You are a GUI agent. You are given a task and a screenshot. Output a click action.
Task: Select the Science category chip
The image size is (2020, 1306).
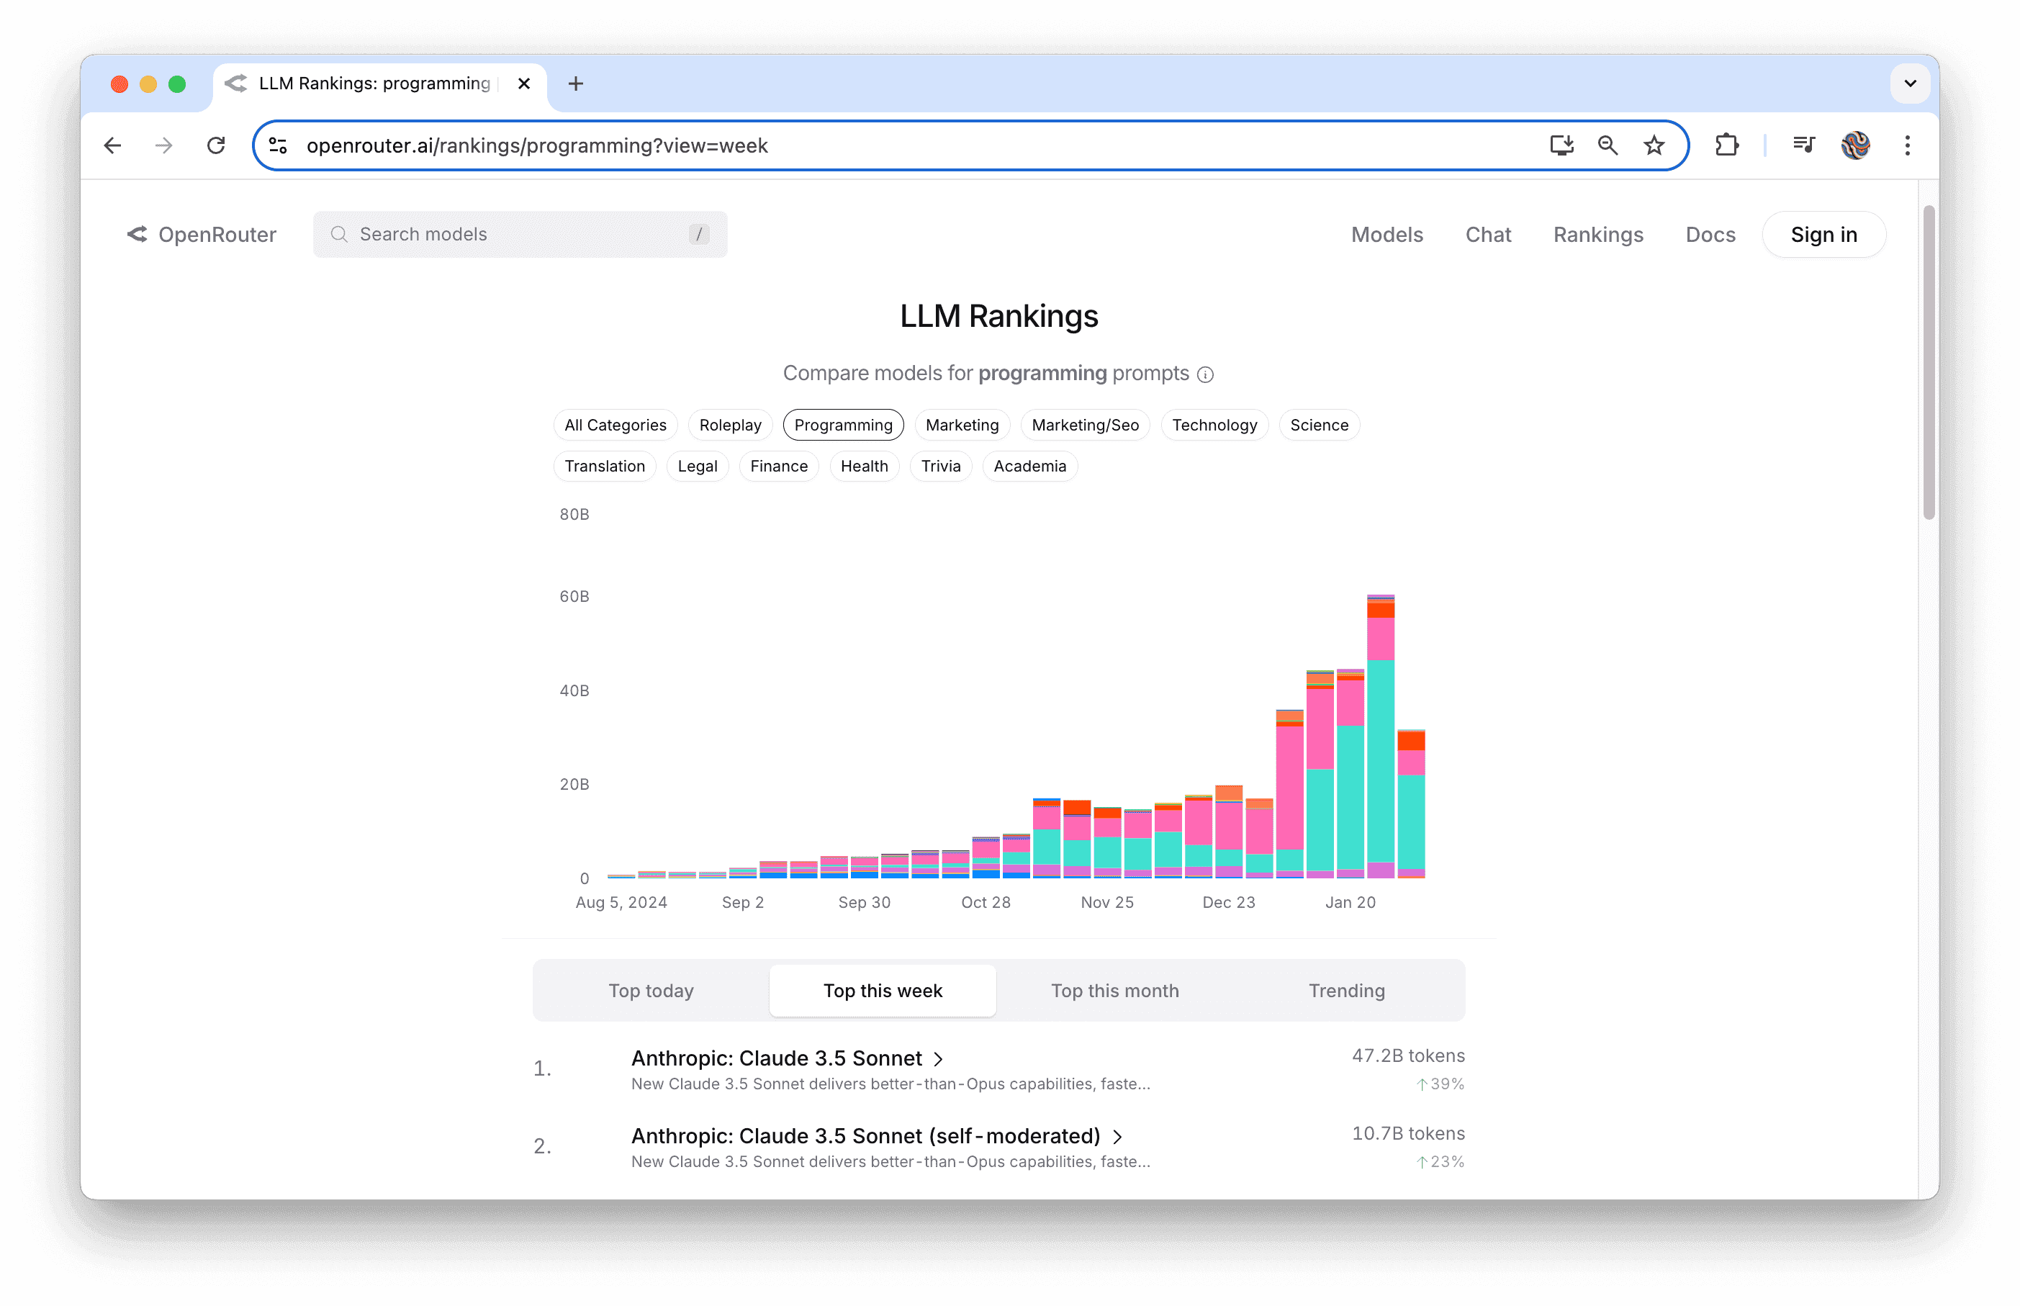[x=1318, y=425]
